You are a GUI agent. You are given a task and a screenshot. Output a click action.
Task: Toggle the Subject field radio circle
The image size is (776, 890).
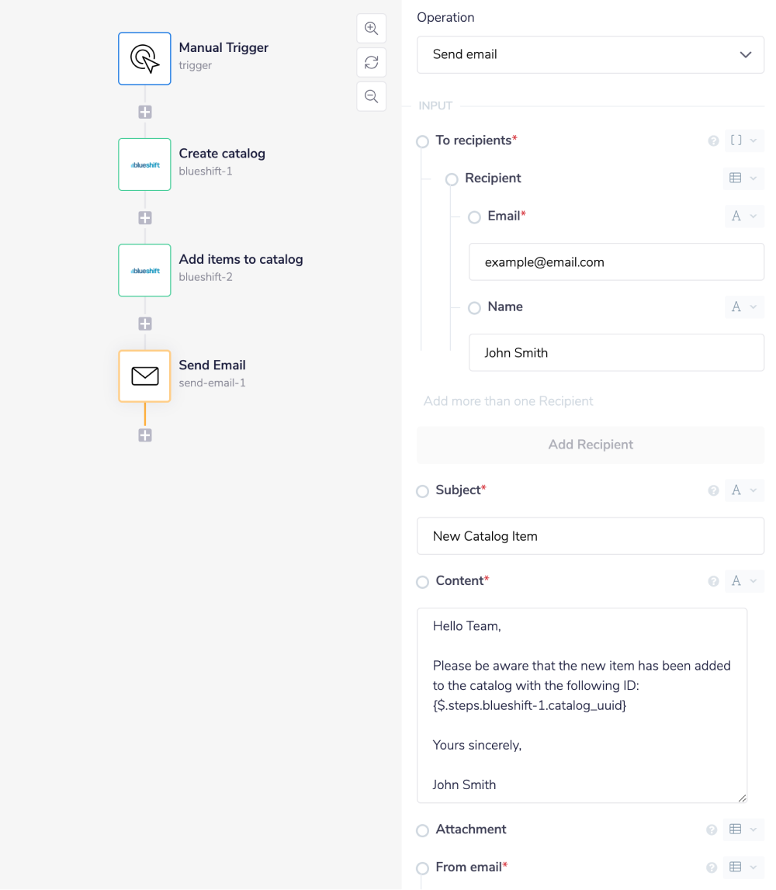(x=423, y=491)
